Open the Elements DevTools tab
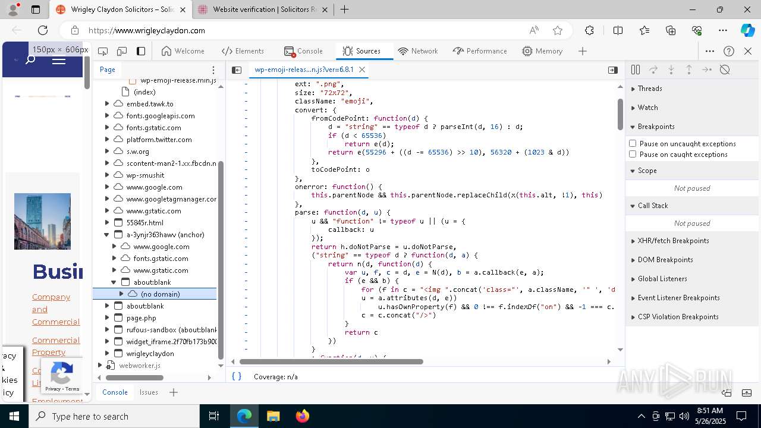 (243, 51)
